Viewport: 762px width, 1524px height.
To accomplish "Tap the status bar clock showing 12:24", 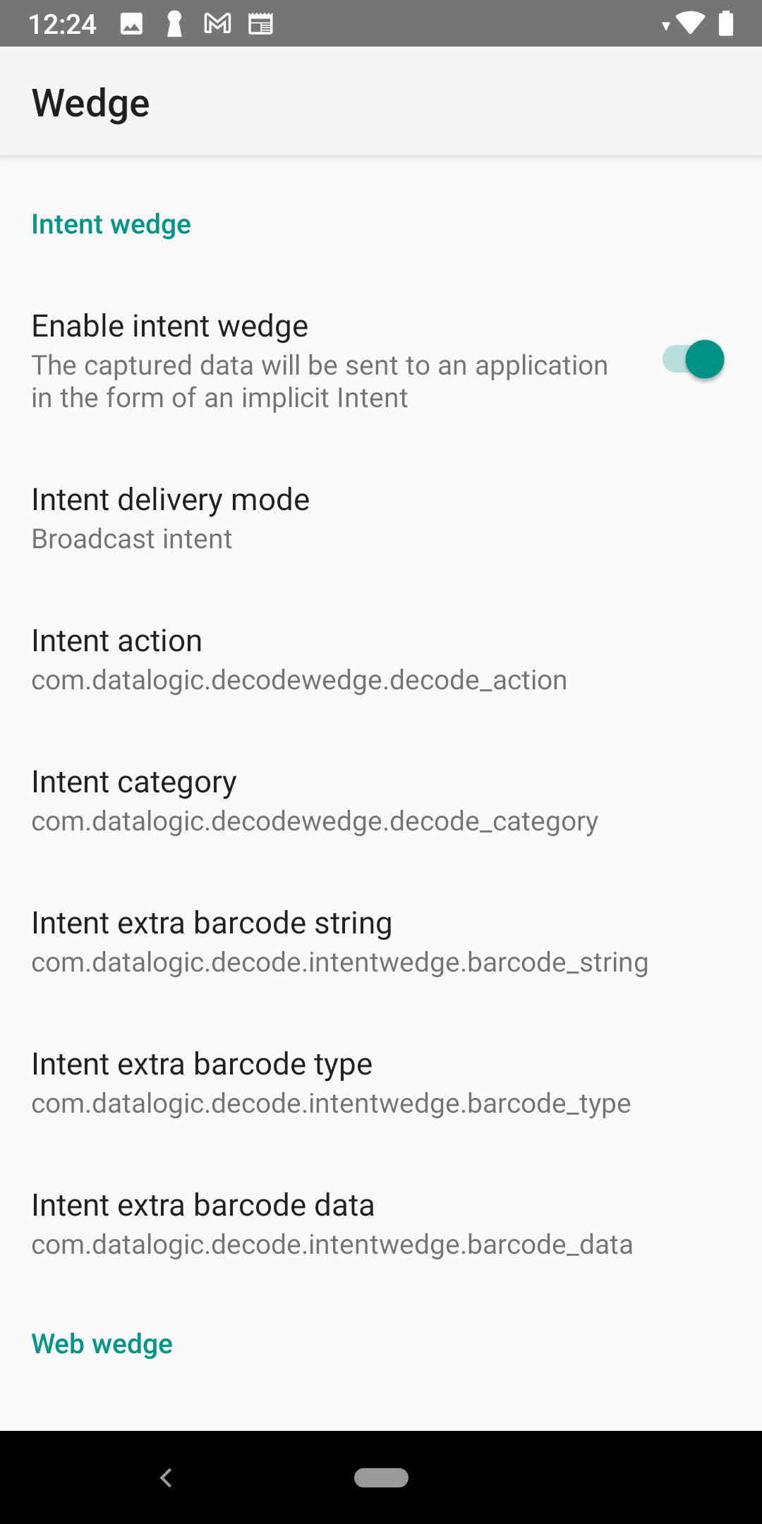I will click(x=62, y=24).
